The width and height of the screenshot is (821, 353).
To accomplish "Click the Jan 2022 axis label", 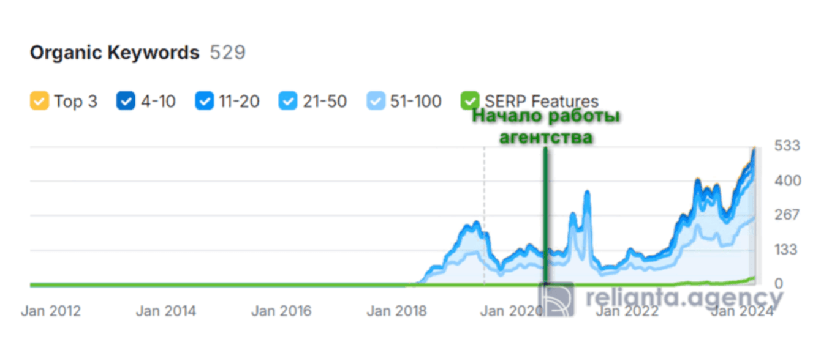I will click(628, 311).
